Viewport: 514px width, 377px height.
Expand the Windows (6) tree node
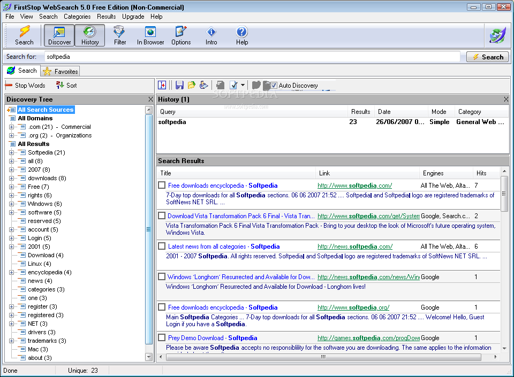[x=11, y=204]
